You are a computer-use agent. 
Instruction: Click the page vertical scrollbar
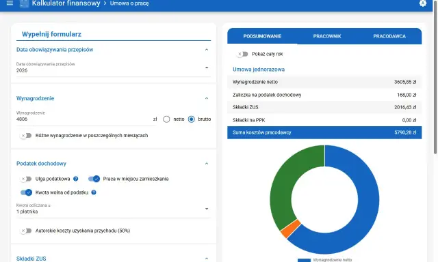(435, 78)
